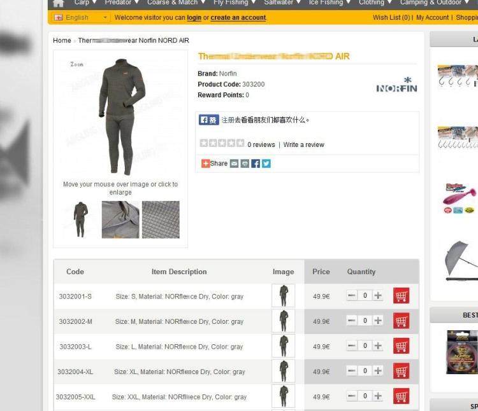Click the red plus Share icon
The width and height of the screenshot is (478, 411).
205,164
